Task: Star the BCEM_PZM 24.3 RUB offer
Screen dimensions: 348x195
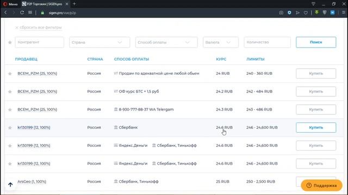Action: pos(10,109)
